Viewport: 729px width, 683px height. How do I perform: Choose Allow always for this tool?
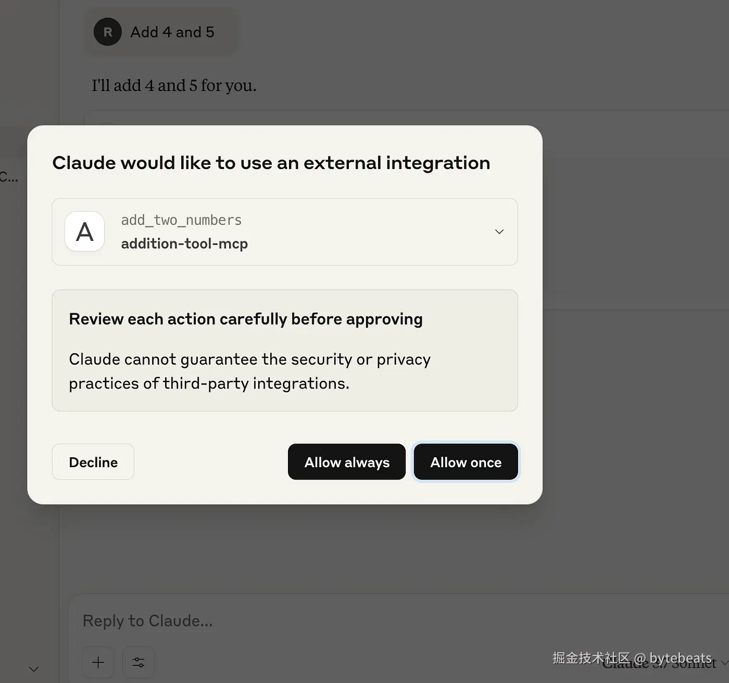[x=347, y=462]
